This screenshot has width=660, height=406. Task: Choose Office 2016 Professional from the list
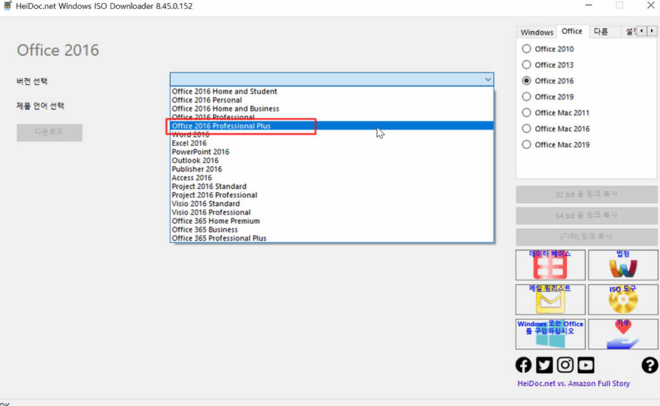[332, 117]
